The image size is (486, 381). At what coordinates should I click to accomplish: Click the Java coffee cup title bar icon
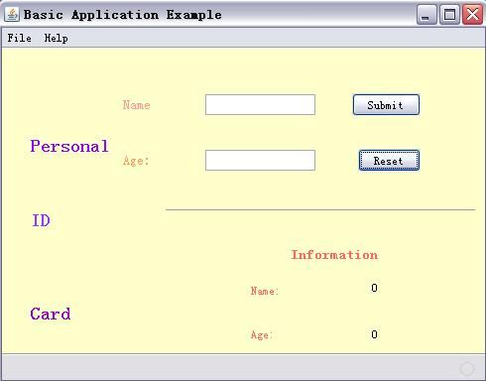(12, 15)
